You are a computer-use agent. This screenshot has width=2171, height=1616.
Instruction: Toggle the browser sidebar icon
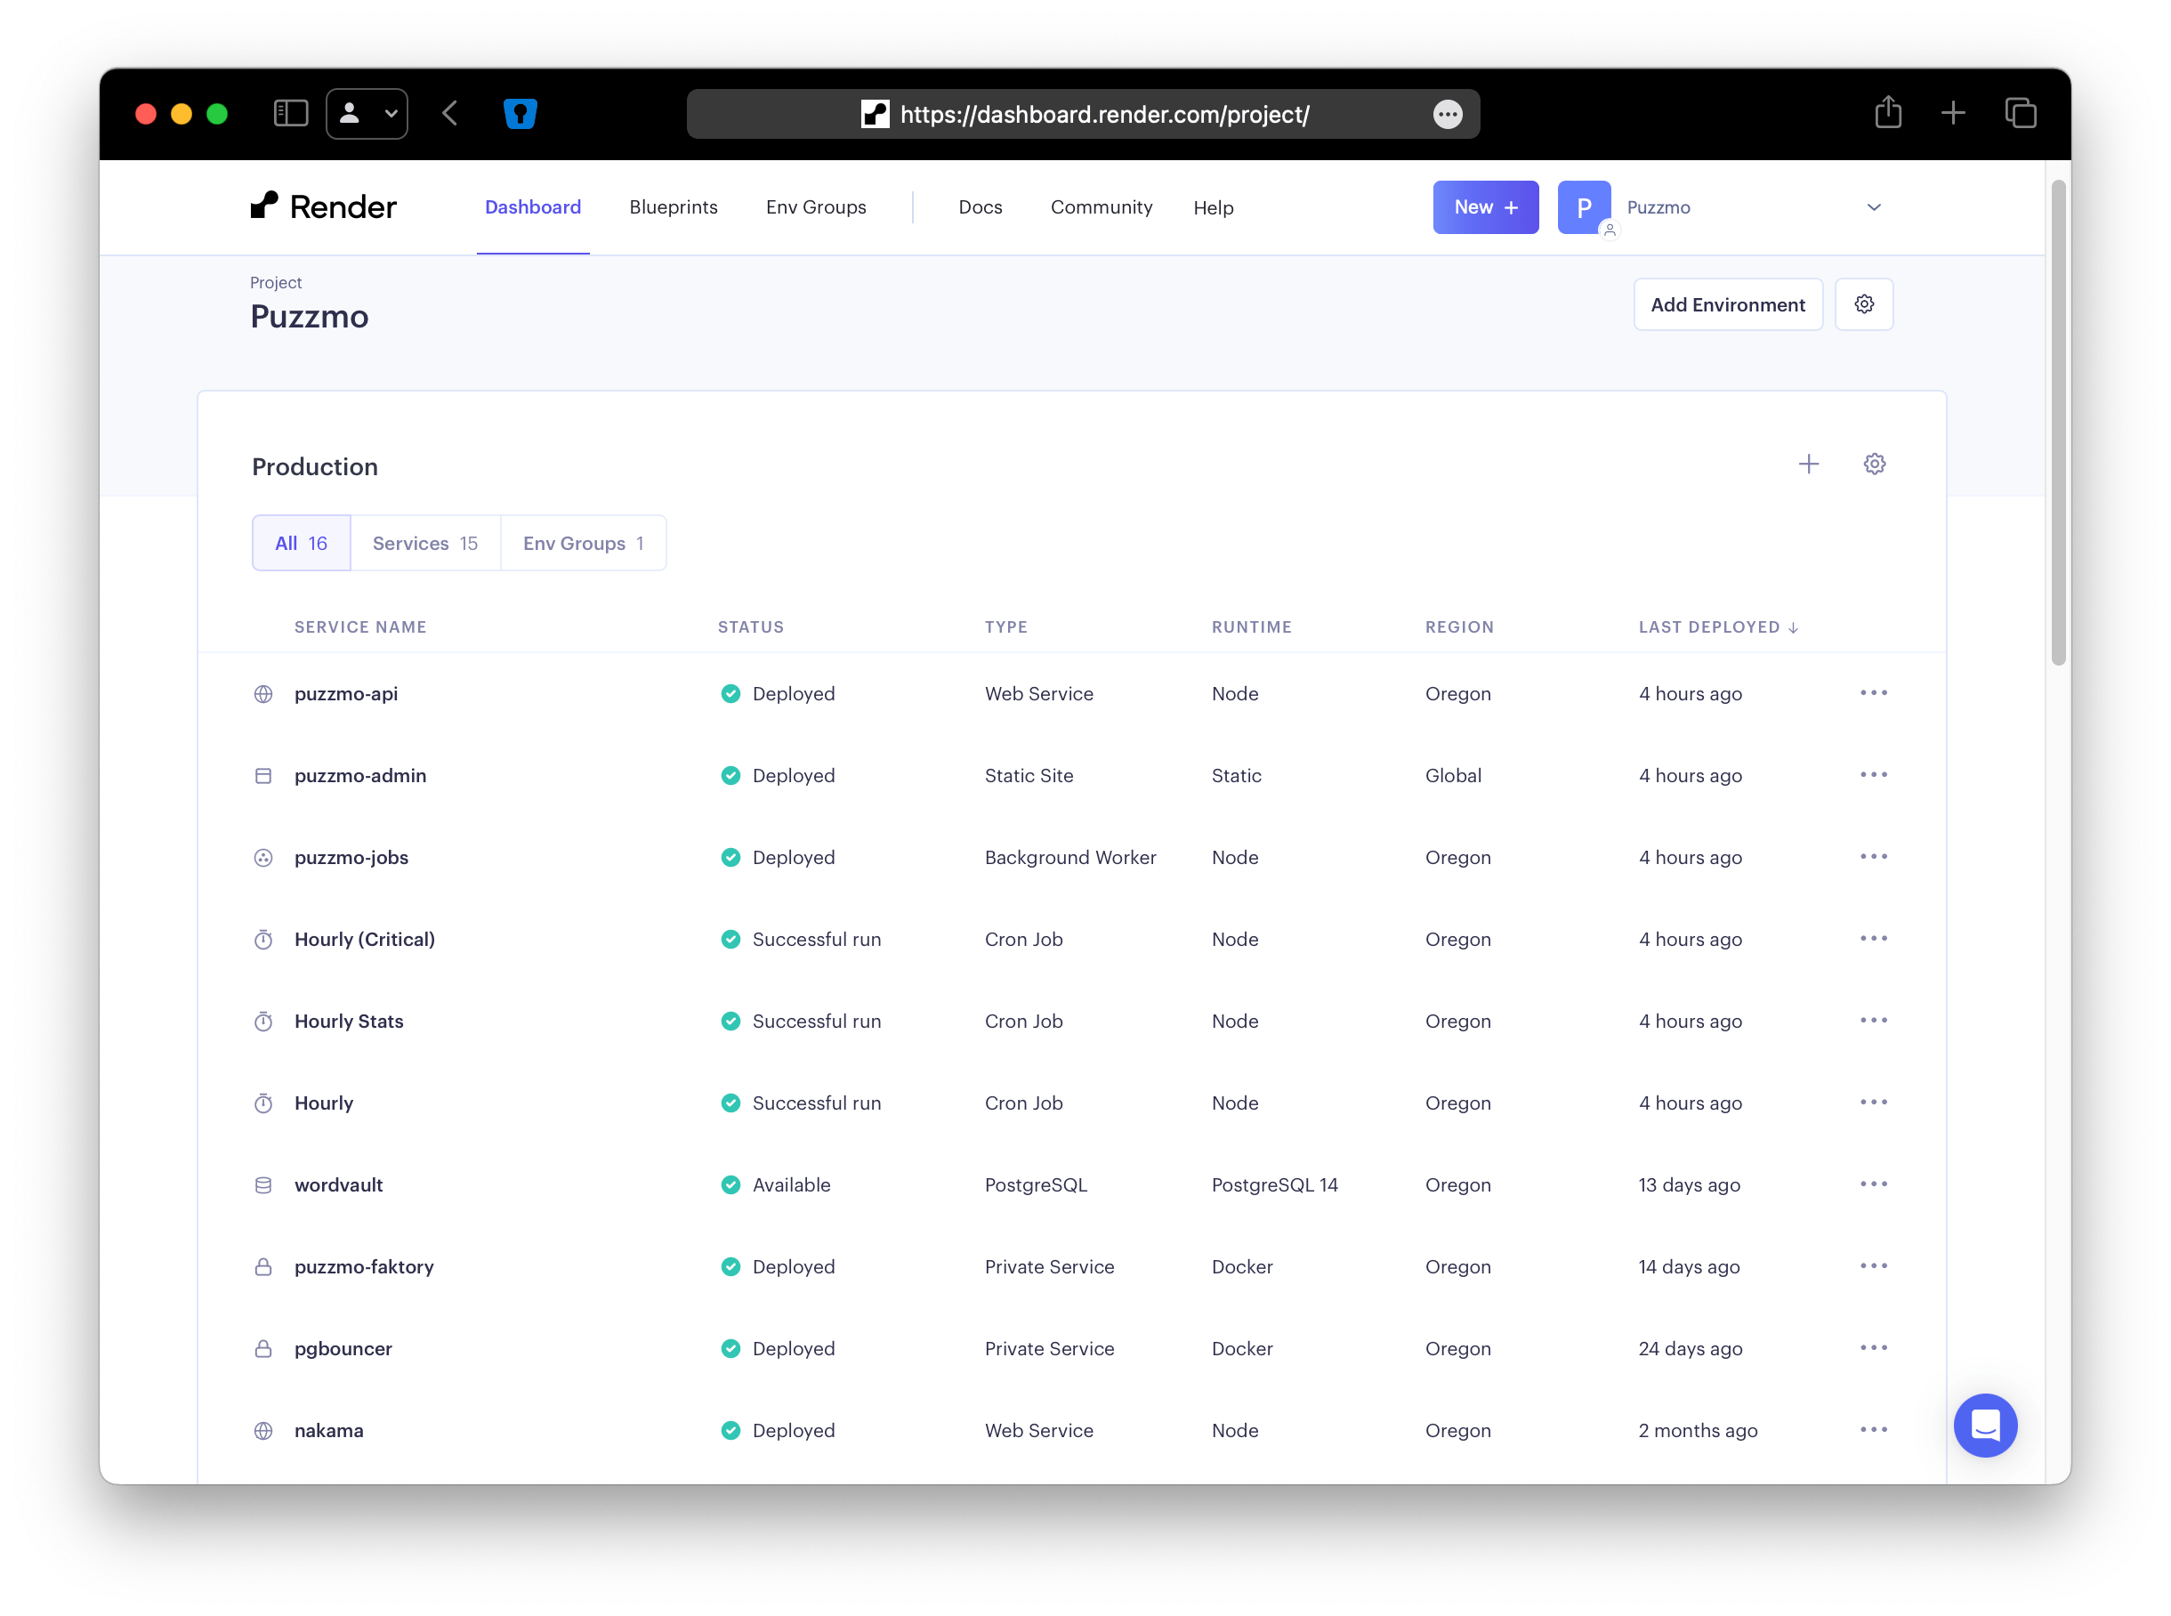pos(289,112)
